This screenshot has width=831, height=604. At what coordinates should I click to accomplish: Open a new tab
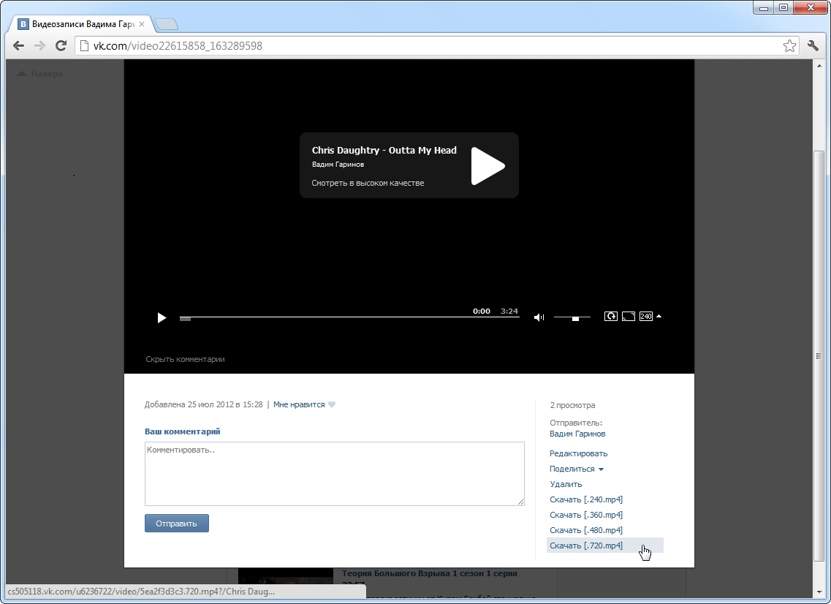point(167,24)
